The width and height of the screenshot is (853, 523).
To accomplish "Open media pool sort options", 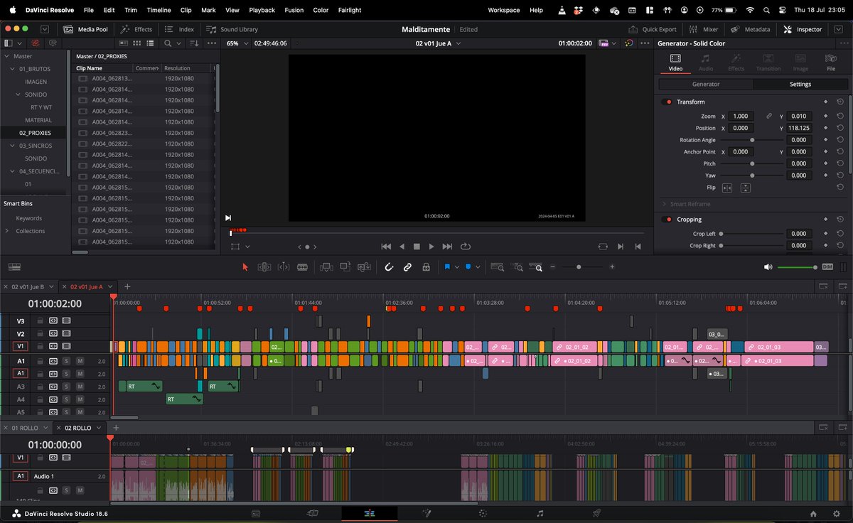I will [x=195, y=43].
